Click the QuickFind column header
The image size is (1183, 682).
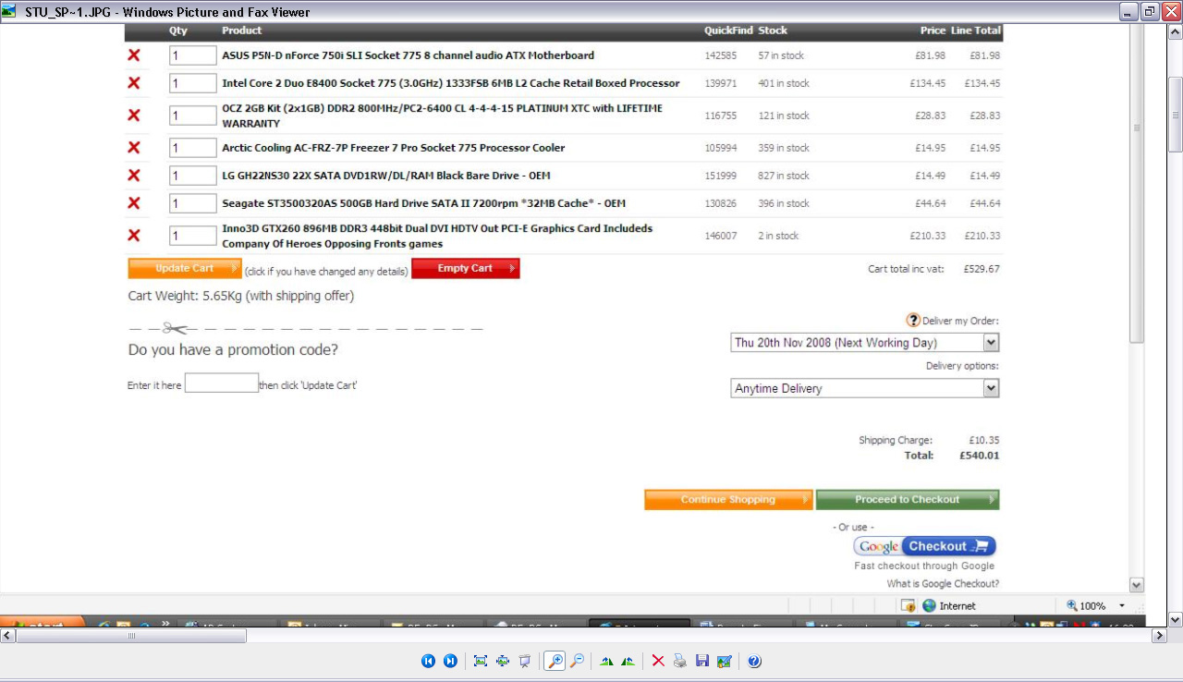tap(728, 30)
